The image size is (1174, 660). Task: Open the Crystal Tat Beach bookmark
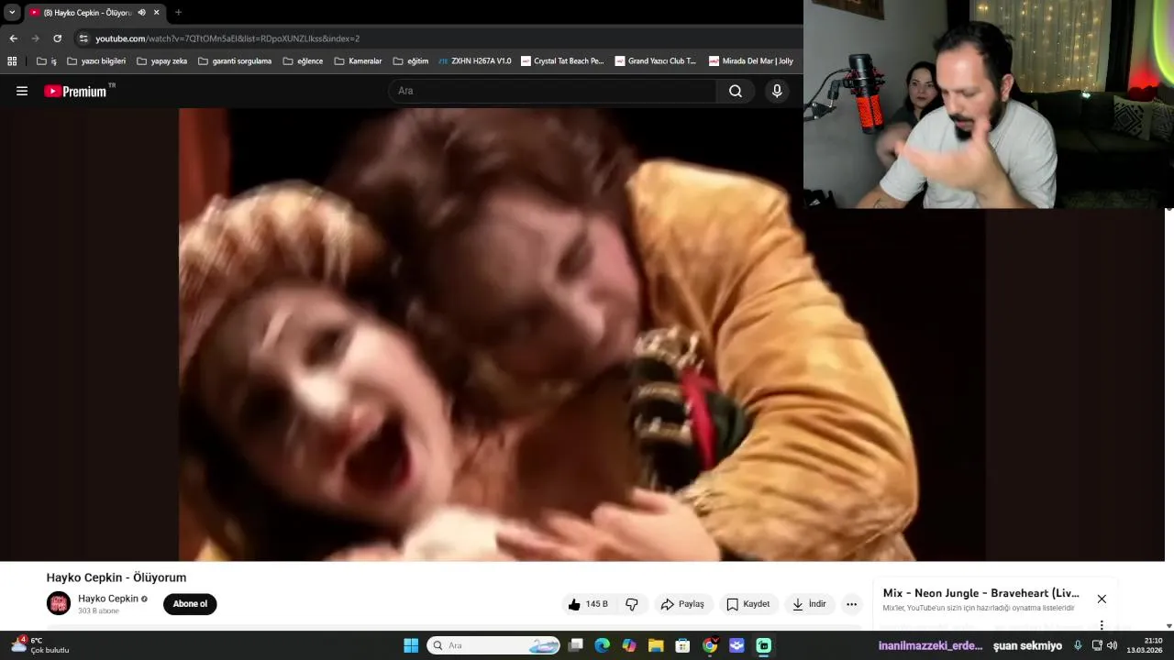(x=562, y=61)
